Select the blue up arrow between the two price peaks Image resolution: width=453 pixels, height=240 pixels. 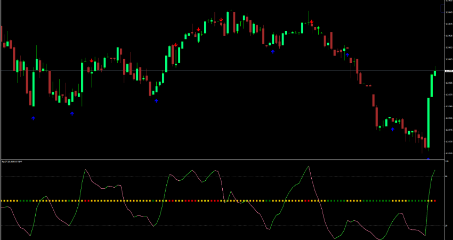273,52
